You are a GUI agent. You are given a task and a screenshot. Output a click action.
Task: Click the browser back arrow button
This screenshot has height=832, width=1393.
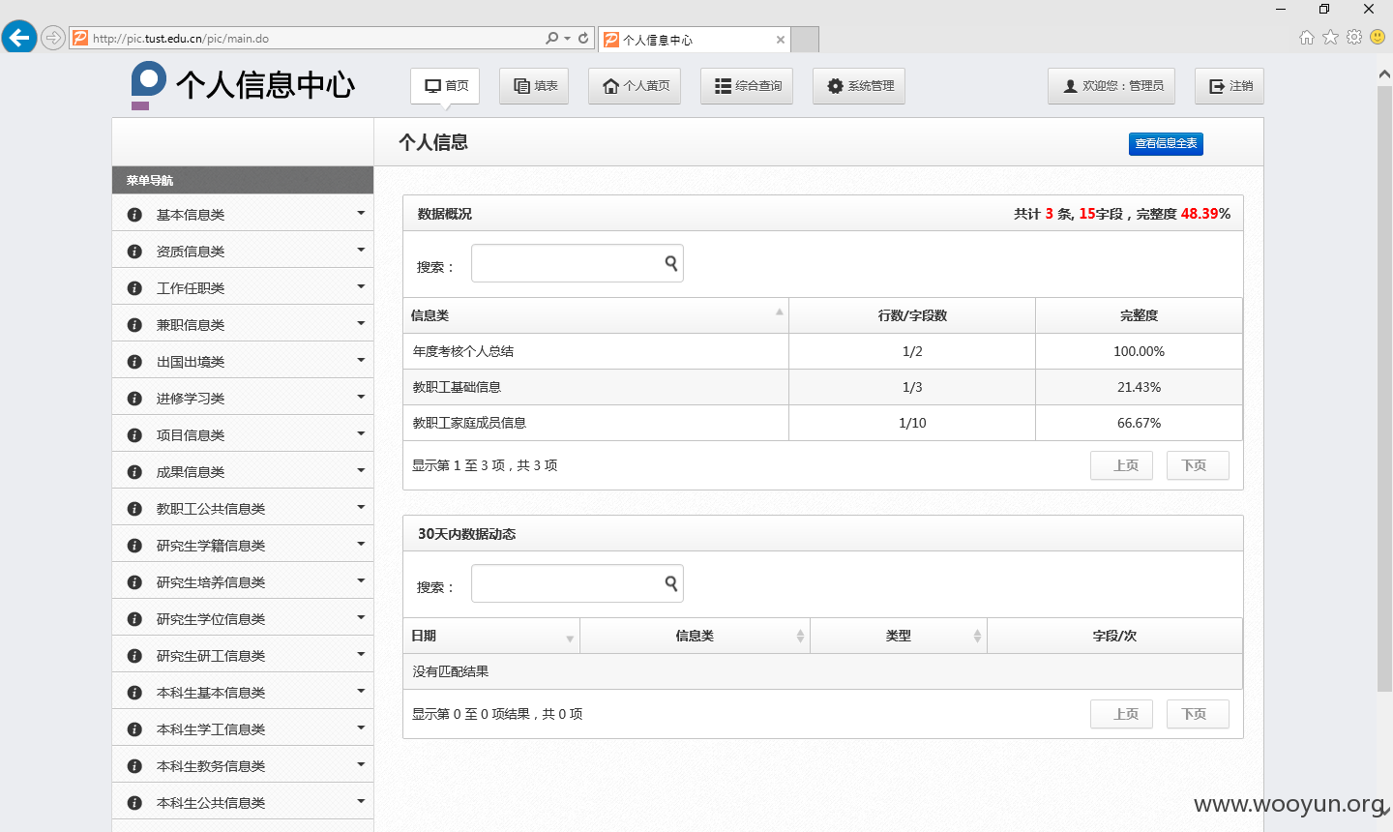19,38
